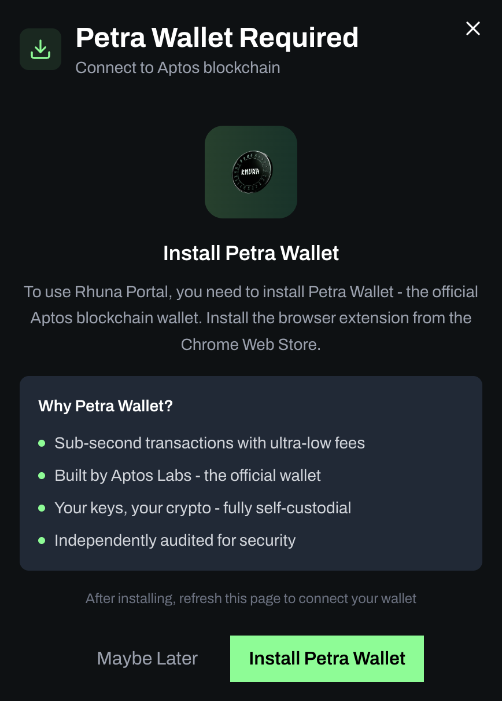Click bullet dot beside Your keys, your crypto
Viewport: 502px width, 701px height.
pos(42,508)
